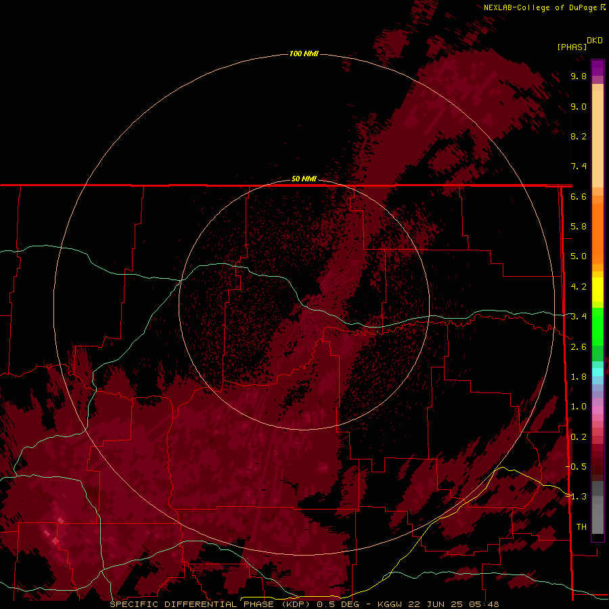The height and width of the screenshot is (609, 609).
Task: Select the 6.6 scale value
Action: click(579, 196)
